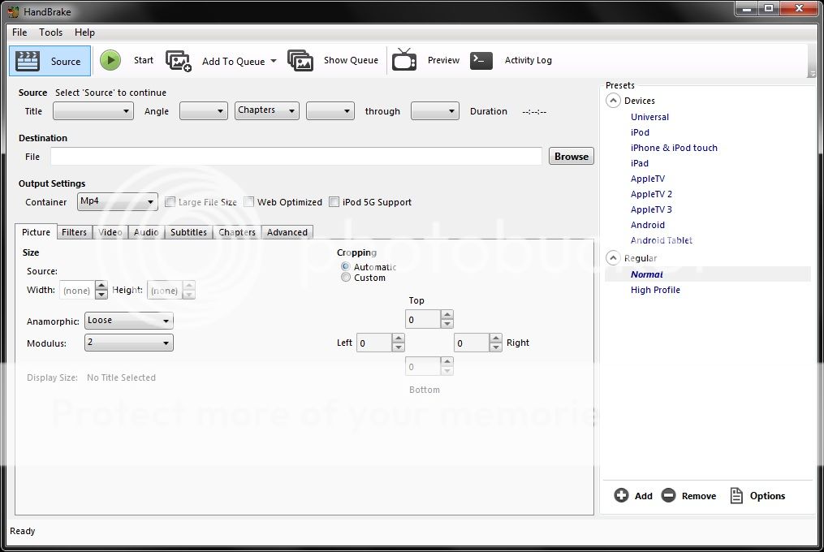Open the Show Queue icon
The image size is (824, 552).
[x=300, y=61]
